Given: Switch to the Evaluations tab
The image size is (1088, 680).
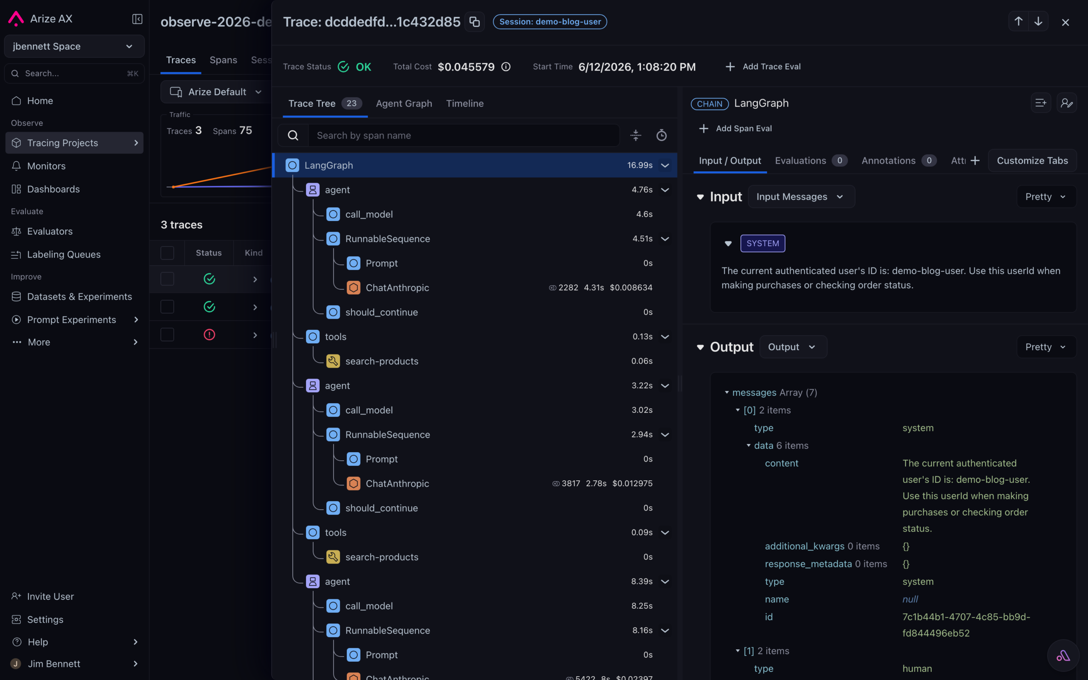Looking at the screenshot, I should [x=811, y=161].
